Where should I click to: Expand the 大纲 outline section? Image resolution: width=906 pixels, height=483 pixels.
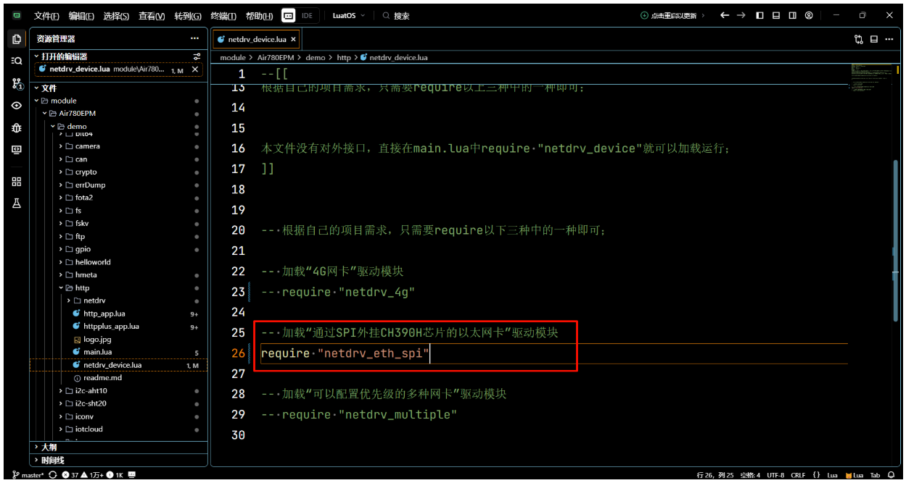click(x=119, y=448)
